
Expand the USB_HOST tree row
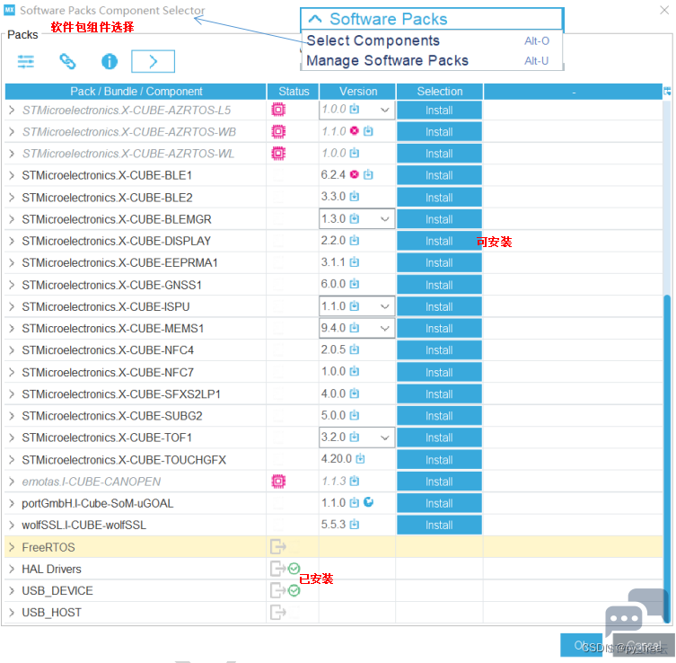[12, 613]
